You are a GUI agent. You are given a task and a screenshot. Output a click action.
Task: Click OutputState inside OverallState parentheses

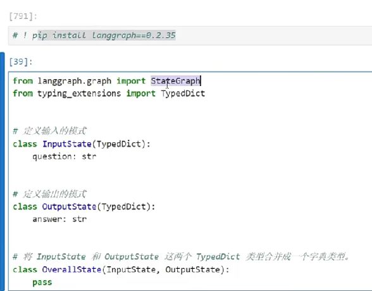[192, 269]
